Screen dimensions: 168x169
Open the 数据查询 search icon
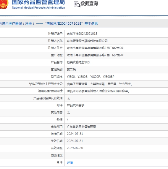(77, 4)
